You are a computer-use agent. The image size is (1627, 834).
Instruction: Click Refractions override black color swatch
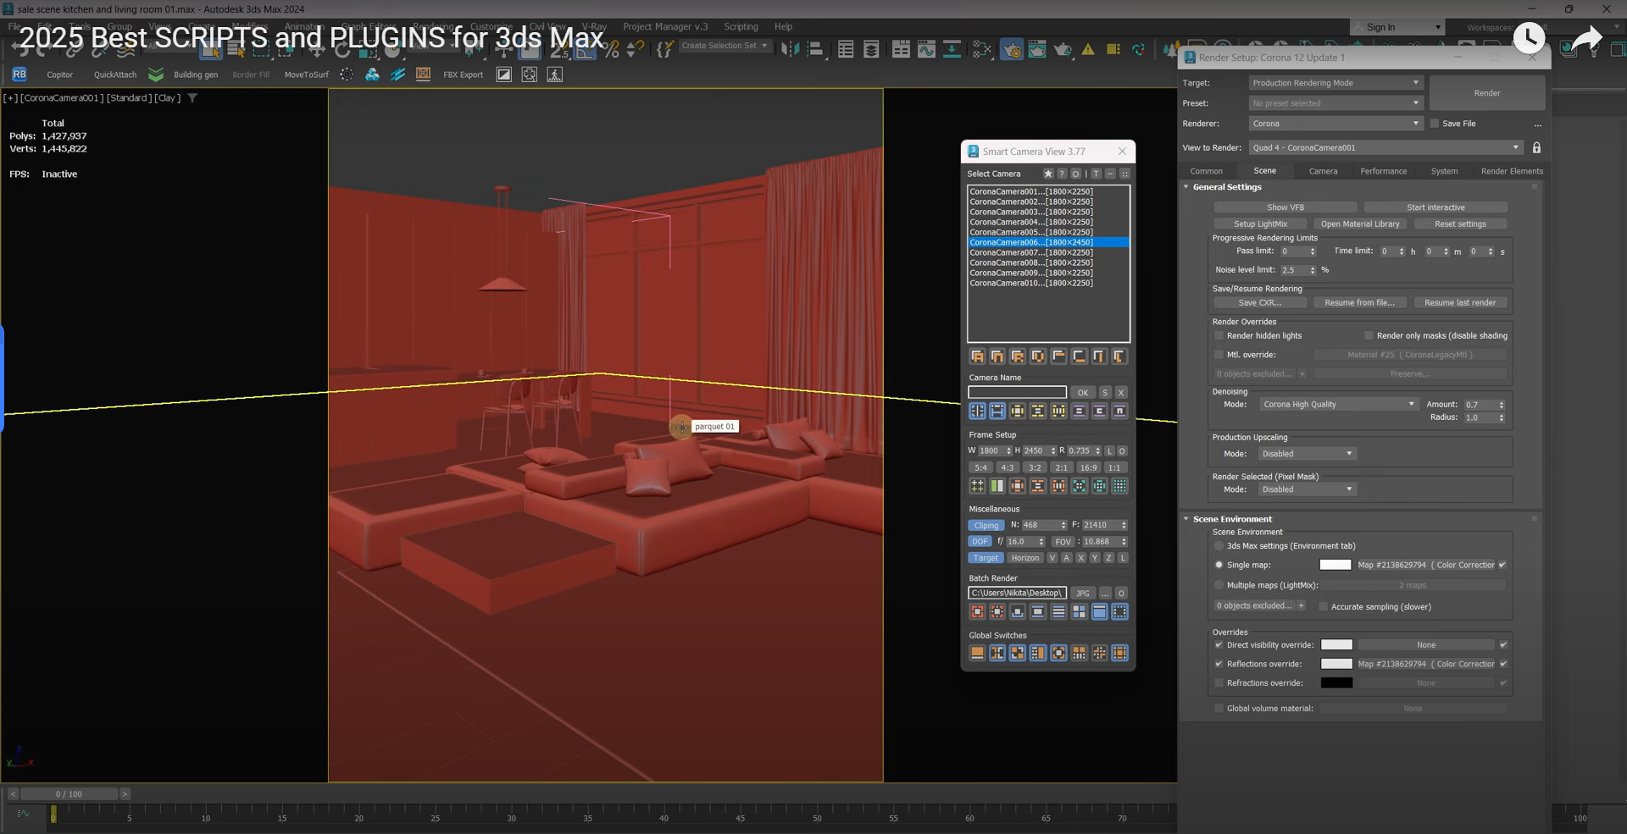(1336, 683)
